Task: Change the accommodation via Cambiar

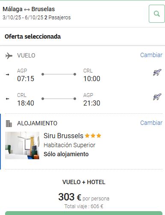Action: (x=151, y=123)
